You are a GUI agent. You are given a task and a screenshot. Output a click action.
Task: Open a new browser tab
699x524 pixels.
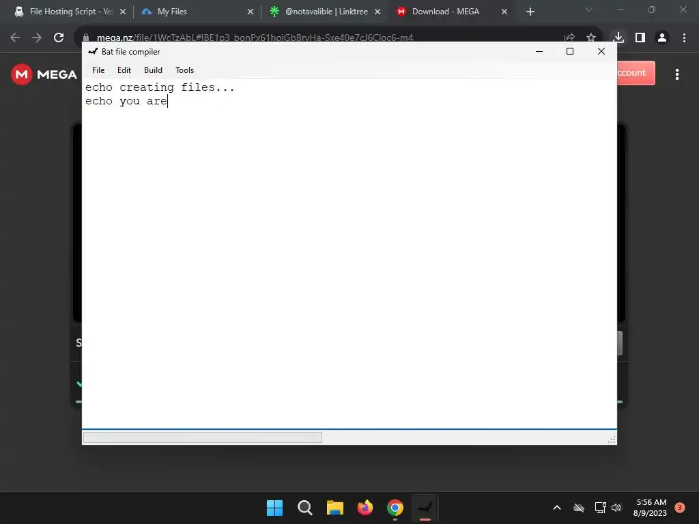530,12
